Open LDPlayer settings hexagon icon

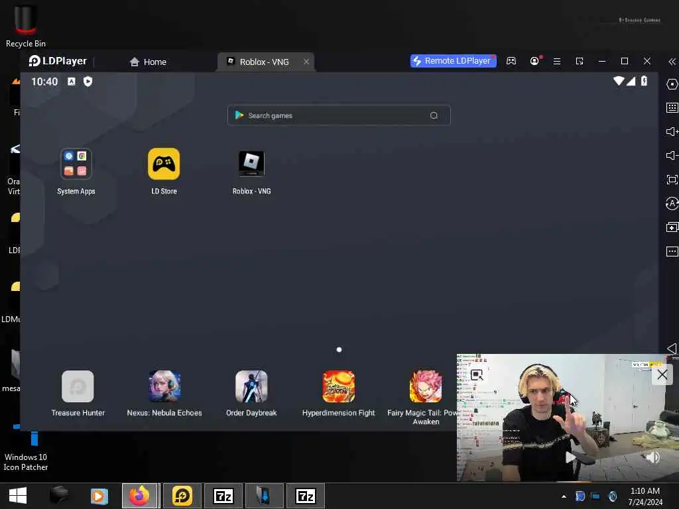[x=672, y=84]
